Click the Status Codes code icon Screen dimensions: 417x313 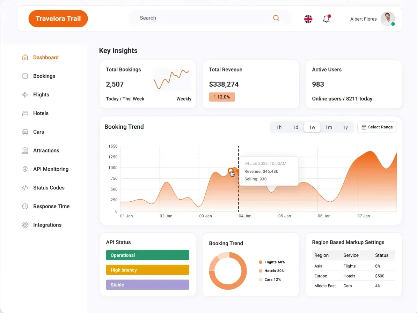pyautogui.click(x=25, y=188)
